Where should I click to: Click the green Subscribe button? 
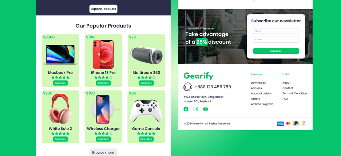point(276,51)
